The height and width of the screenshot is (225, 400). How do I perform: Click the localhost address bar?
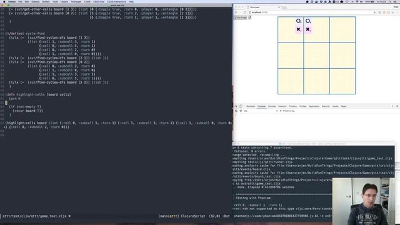pyautogui.click(x=312, y=12)
